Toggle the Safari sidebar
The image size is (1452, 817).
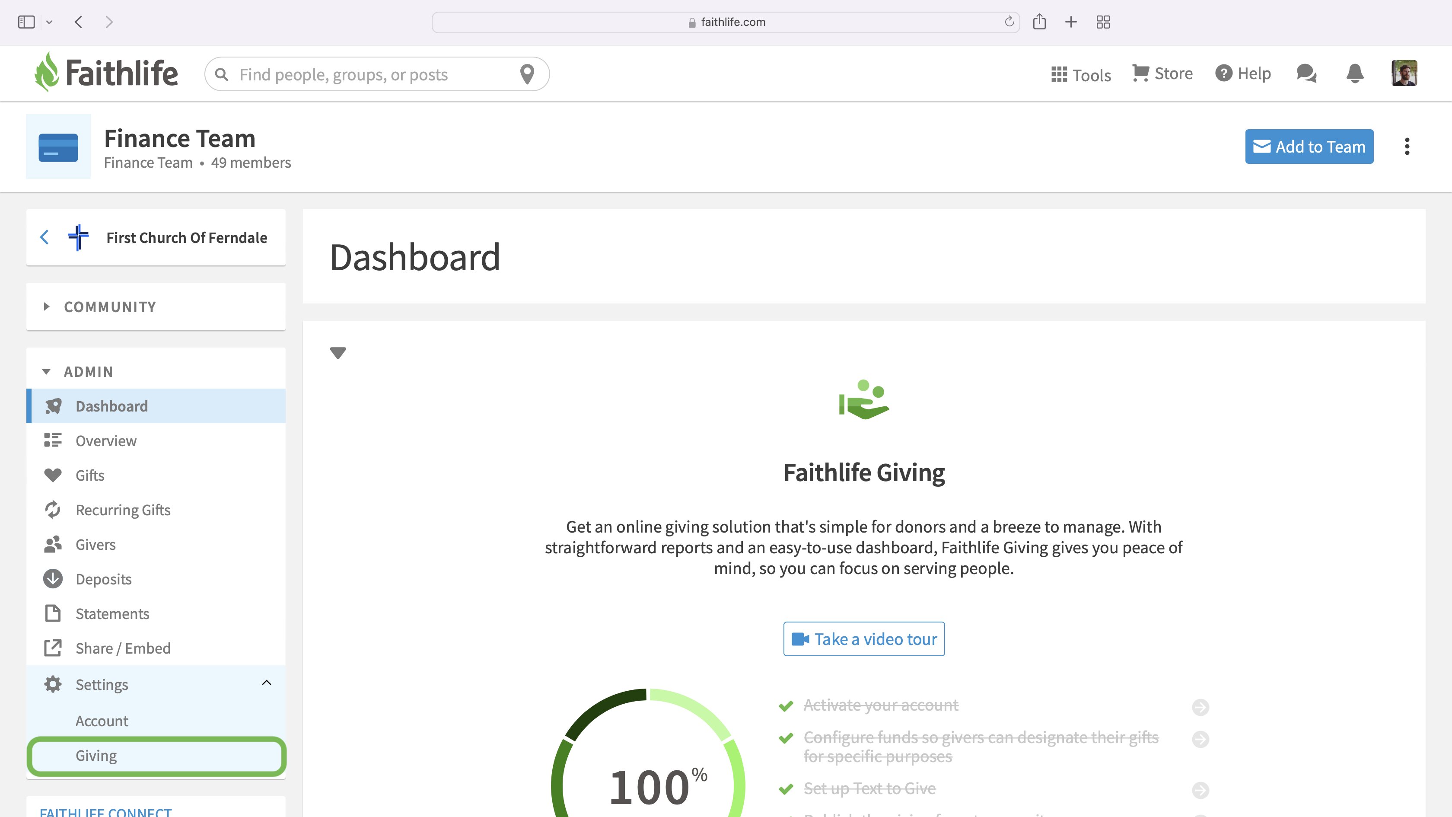click(26, 22)
